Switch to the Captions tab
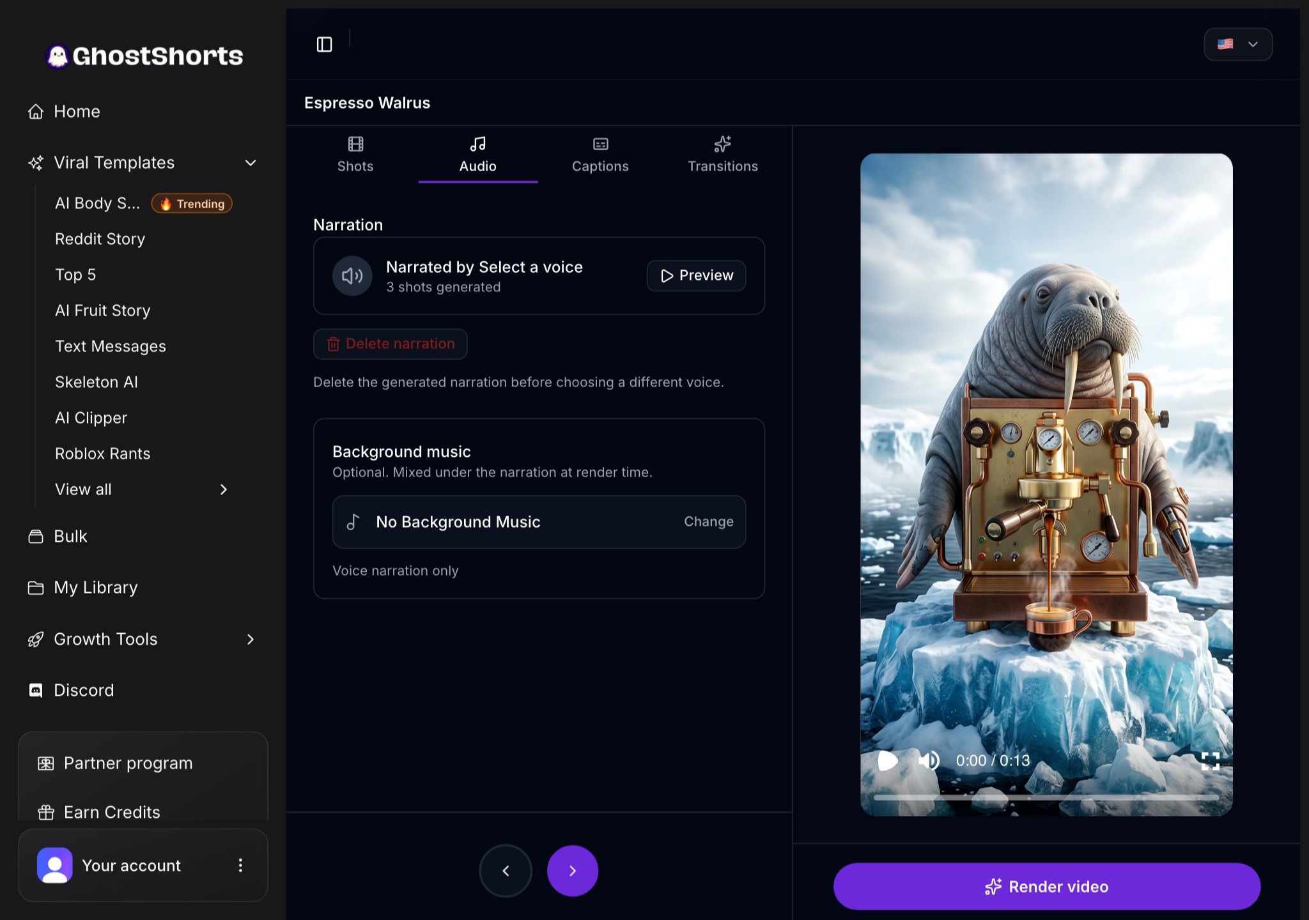The width and height of the screenshot is (1309, 920). 600,155
